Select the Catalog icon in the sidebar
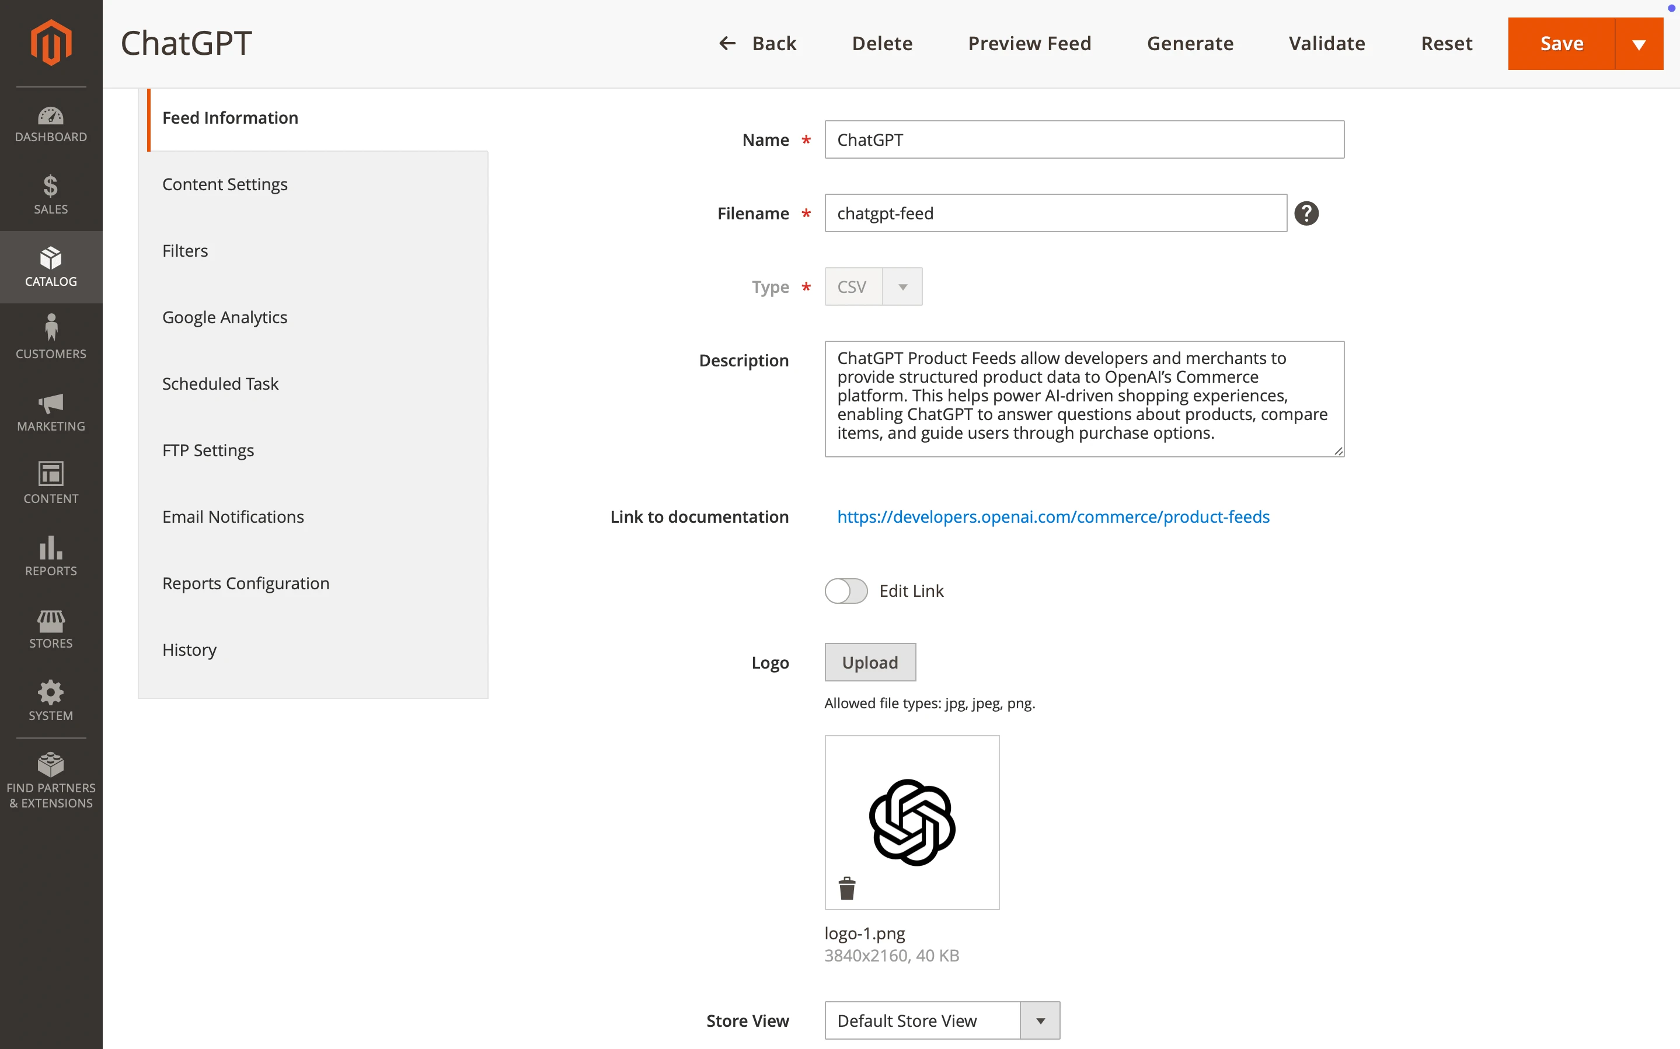Screen dimensions: 1680x1049 coord(51,267)
